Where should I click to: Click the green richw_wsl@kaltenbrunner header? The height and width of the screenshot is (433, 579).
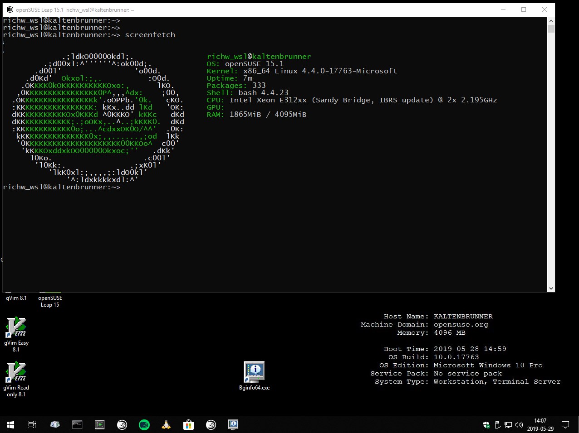coord(259,57)
